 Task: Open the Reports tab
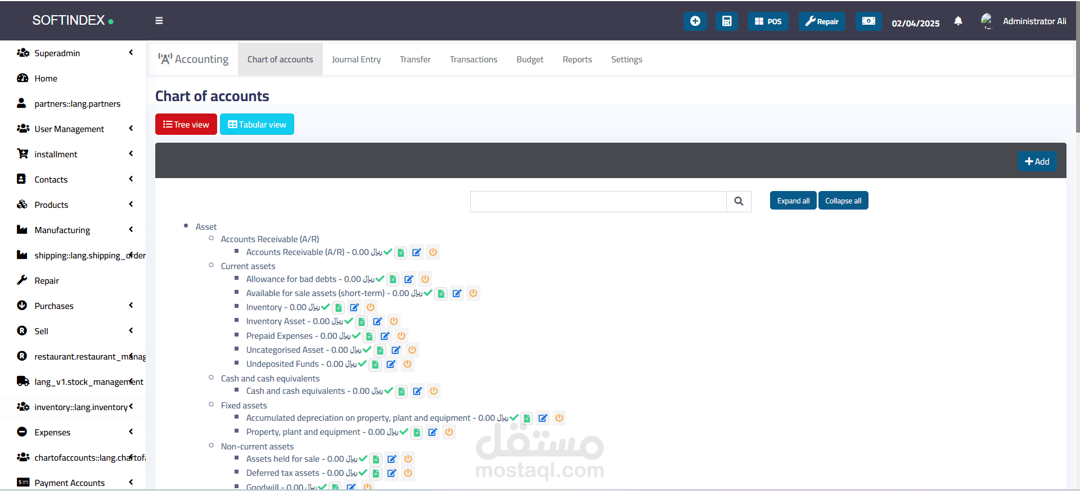[x=577, y=60]
